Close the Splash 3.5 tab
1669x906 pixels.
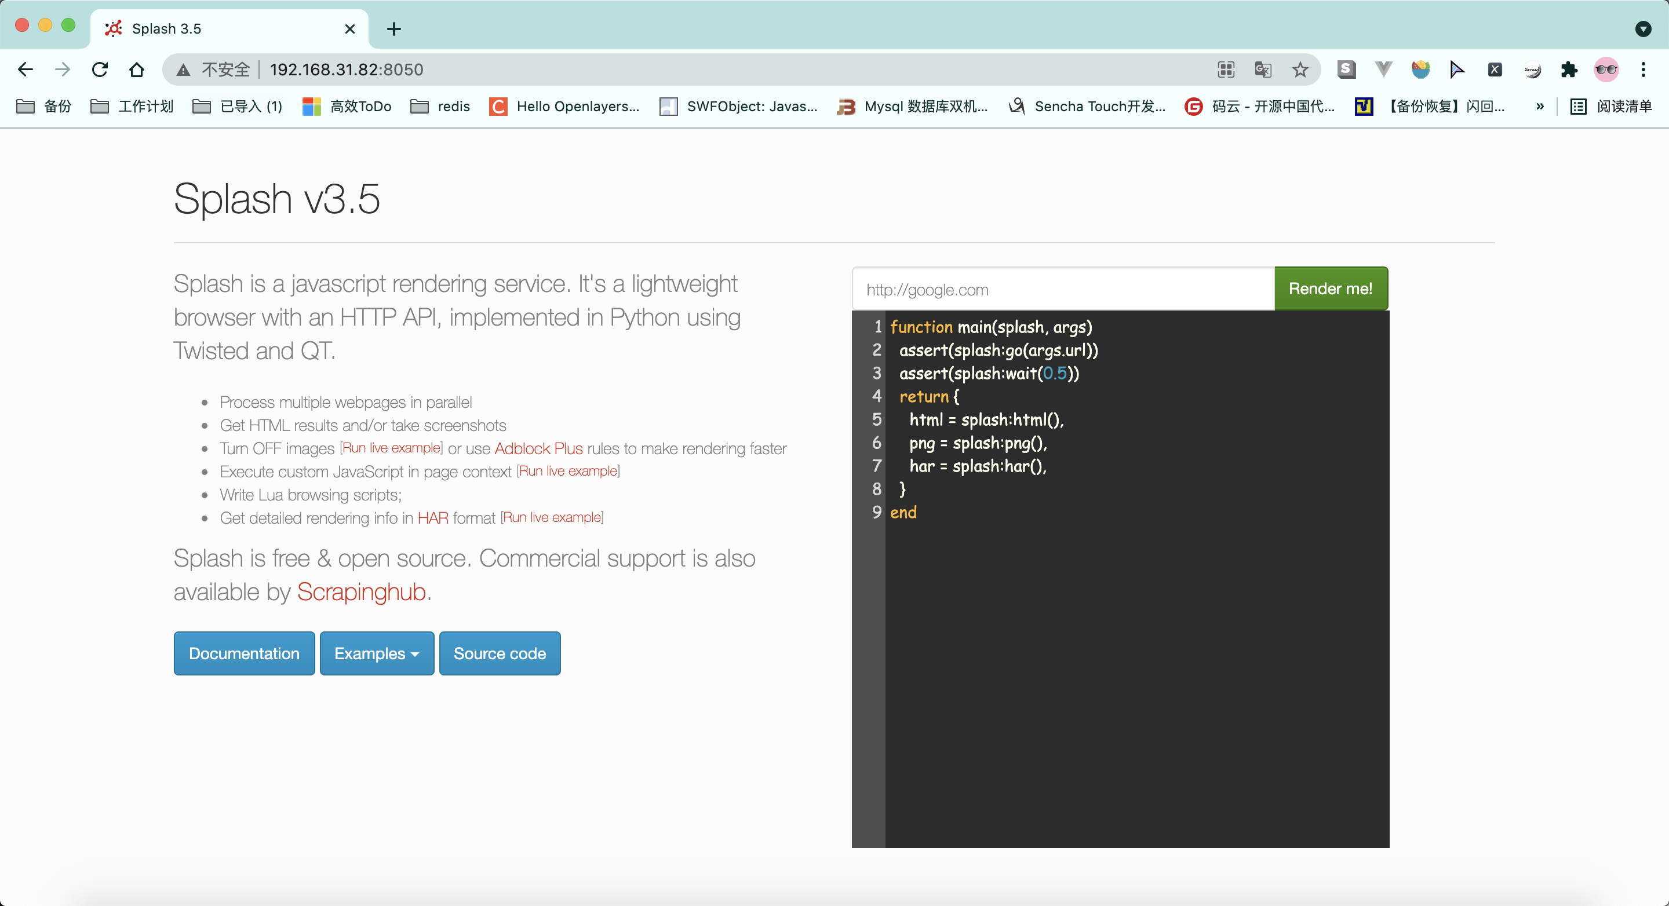coord(350,28)
